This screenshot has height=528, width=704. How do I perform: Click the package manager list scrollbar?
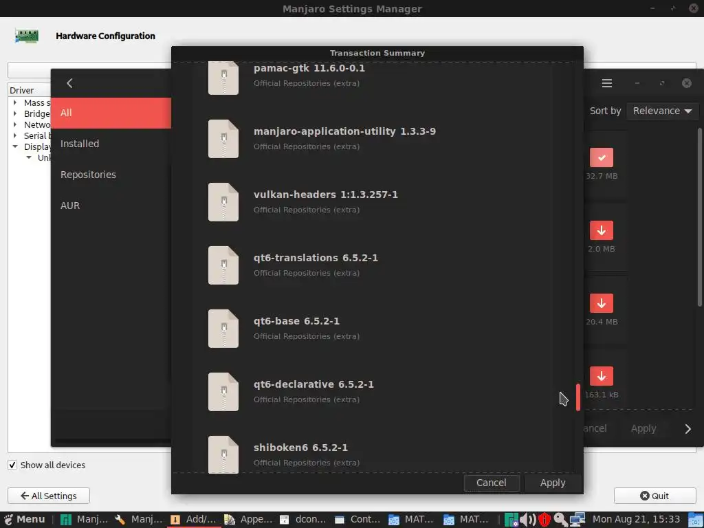click(x=699, y=218)
